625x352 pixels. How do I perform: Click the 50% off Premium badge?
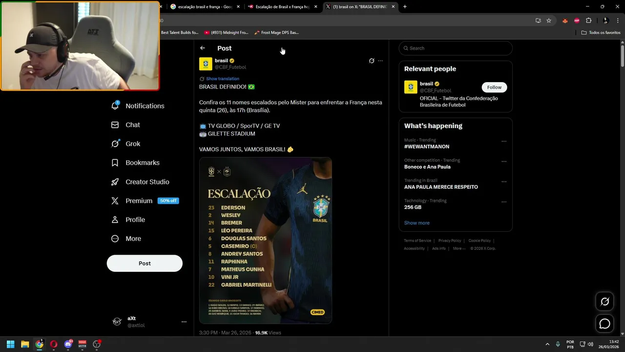pyautogui.click(x=168, y=201)
